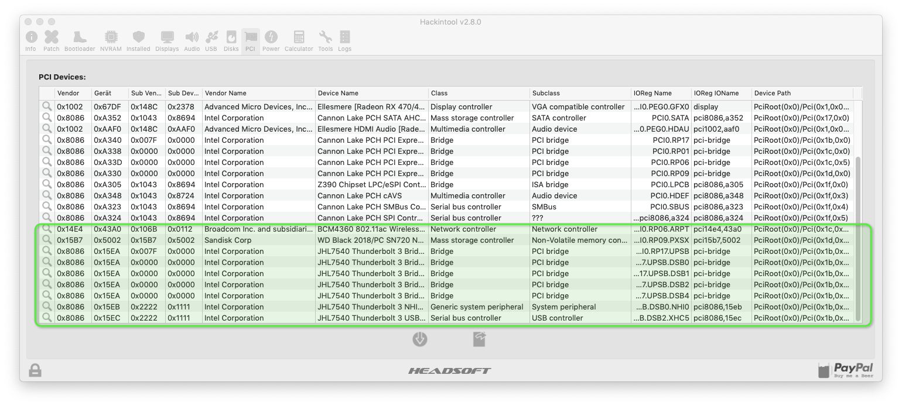Click magnifier icon for Cannon Lake PCH cAVS row
The image size is (902, 406).
point(47,195)
